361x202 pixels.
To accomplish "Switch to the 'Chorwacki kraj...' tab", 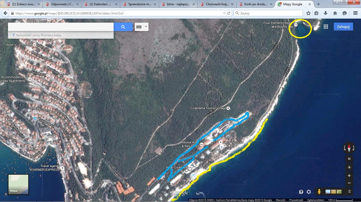I will tap(215, 4).
